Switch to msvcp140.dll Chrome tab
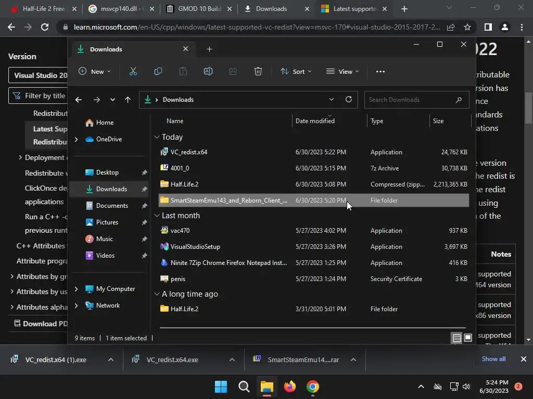The image size is (533, 399). pos(121,9)
